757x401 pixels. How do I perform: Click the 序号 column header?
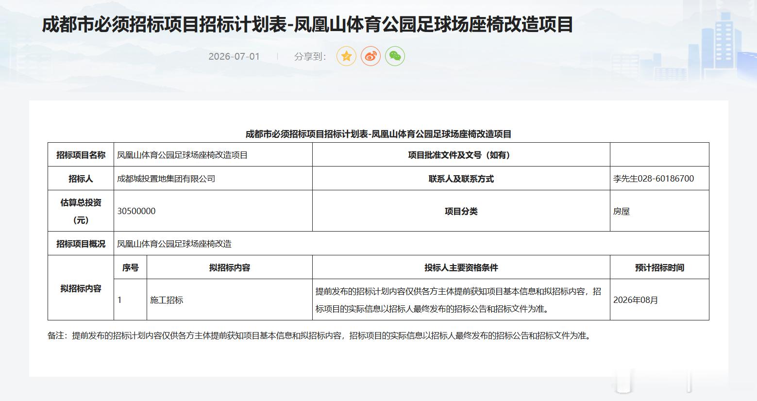130,267
